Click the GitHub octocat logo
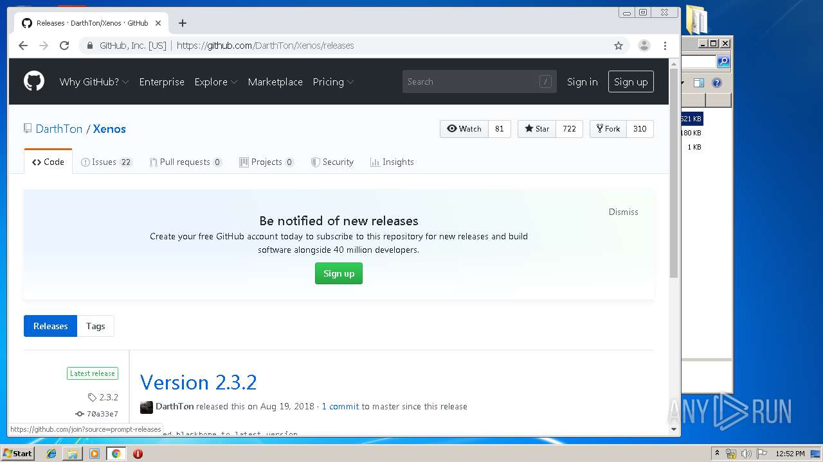This screenshot has height=462, width=823. [x=34, y=81]
